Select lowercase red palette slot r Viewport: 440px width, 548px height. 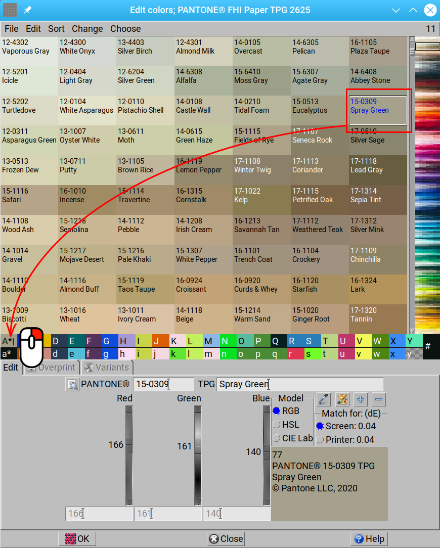(295, 353)
